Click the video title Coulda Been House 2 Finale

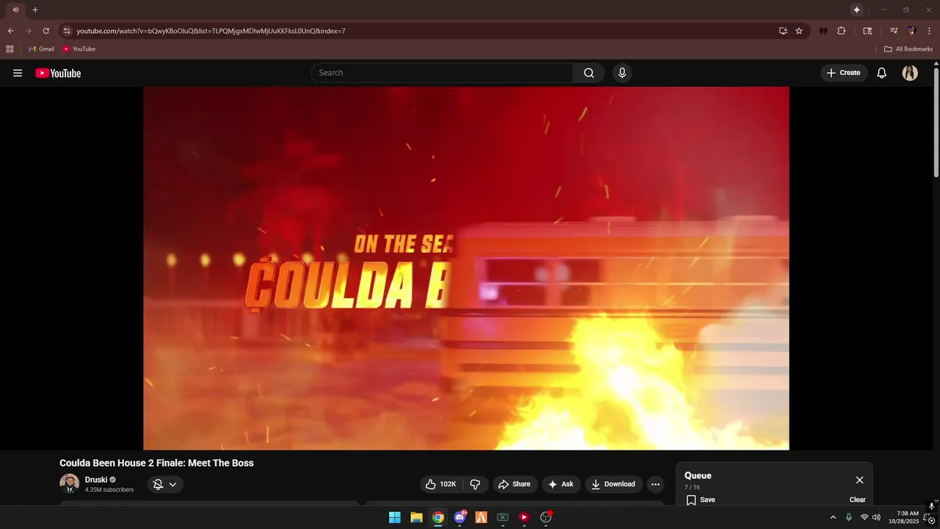coord(156,463)
